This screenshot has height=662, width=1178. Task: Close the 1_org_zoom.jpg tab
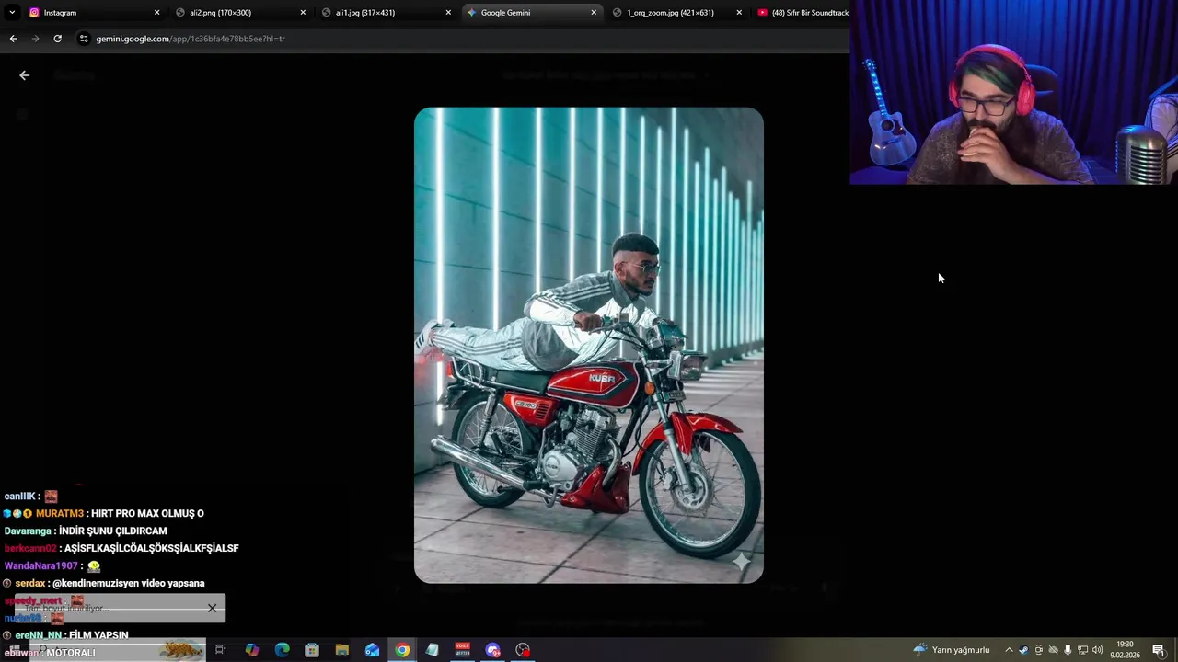tap(739, 13)
